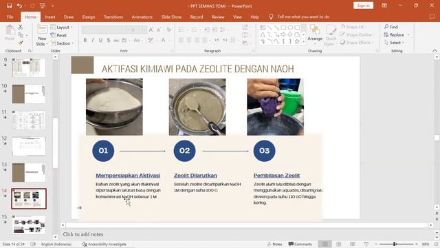The width and height of the screenshot is (440, 248).
Task: Open the Quick Styles gallery
Action: pyautogui.click(x=331, y=36)
